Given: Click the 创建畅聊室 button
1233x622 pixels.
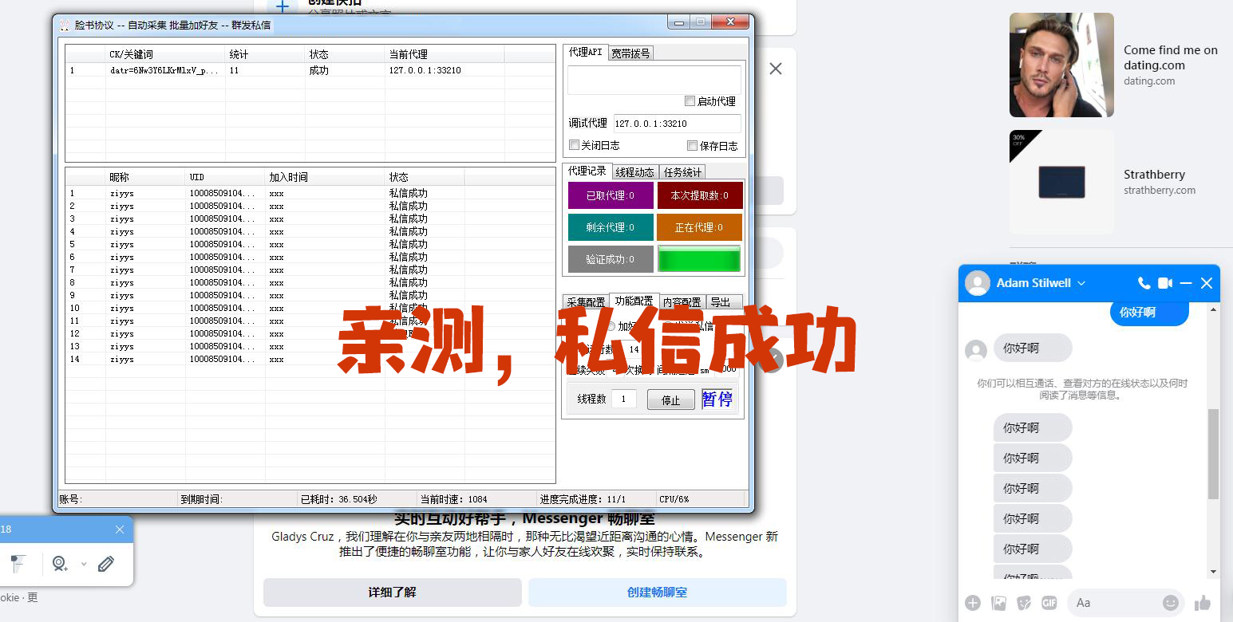Looking at the screenshot, I should coord(657,592).
